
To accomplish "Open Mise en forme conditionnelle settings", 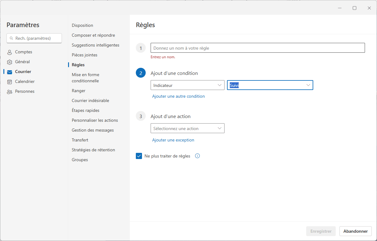I will click(85, 78).
